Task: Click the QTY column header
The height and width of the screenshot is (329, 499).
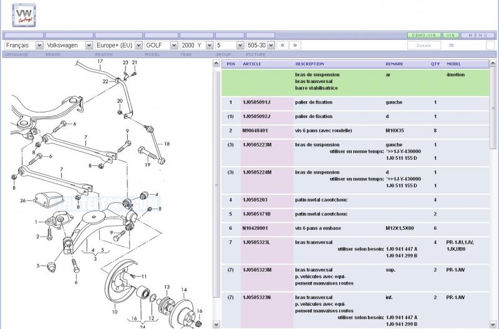Action: [x=435, y=64]
